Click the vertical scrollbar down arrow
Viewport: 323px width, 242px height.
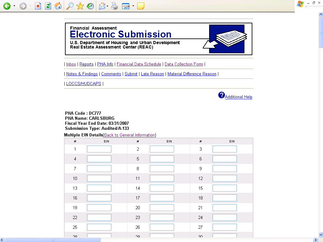click(x=321, y=234)
